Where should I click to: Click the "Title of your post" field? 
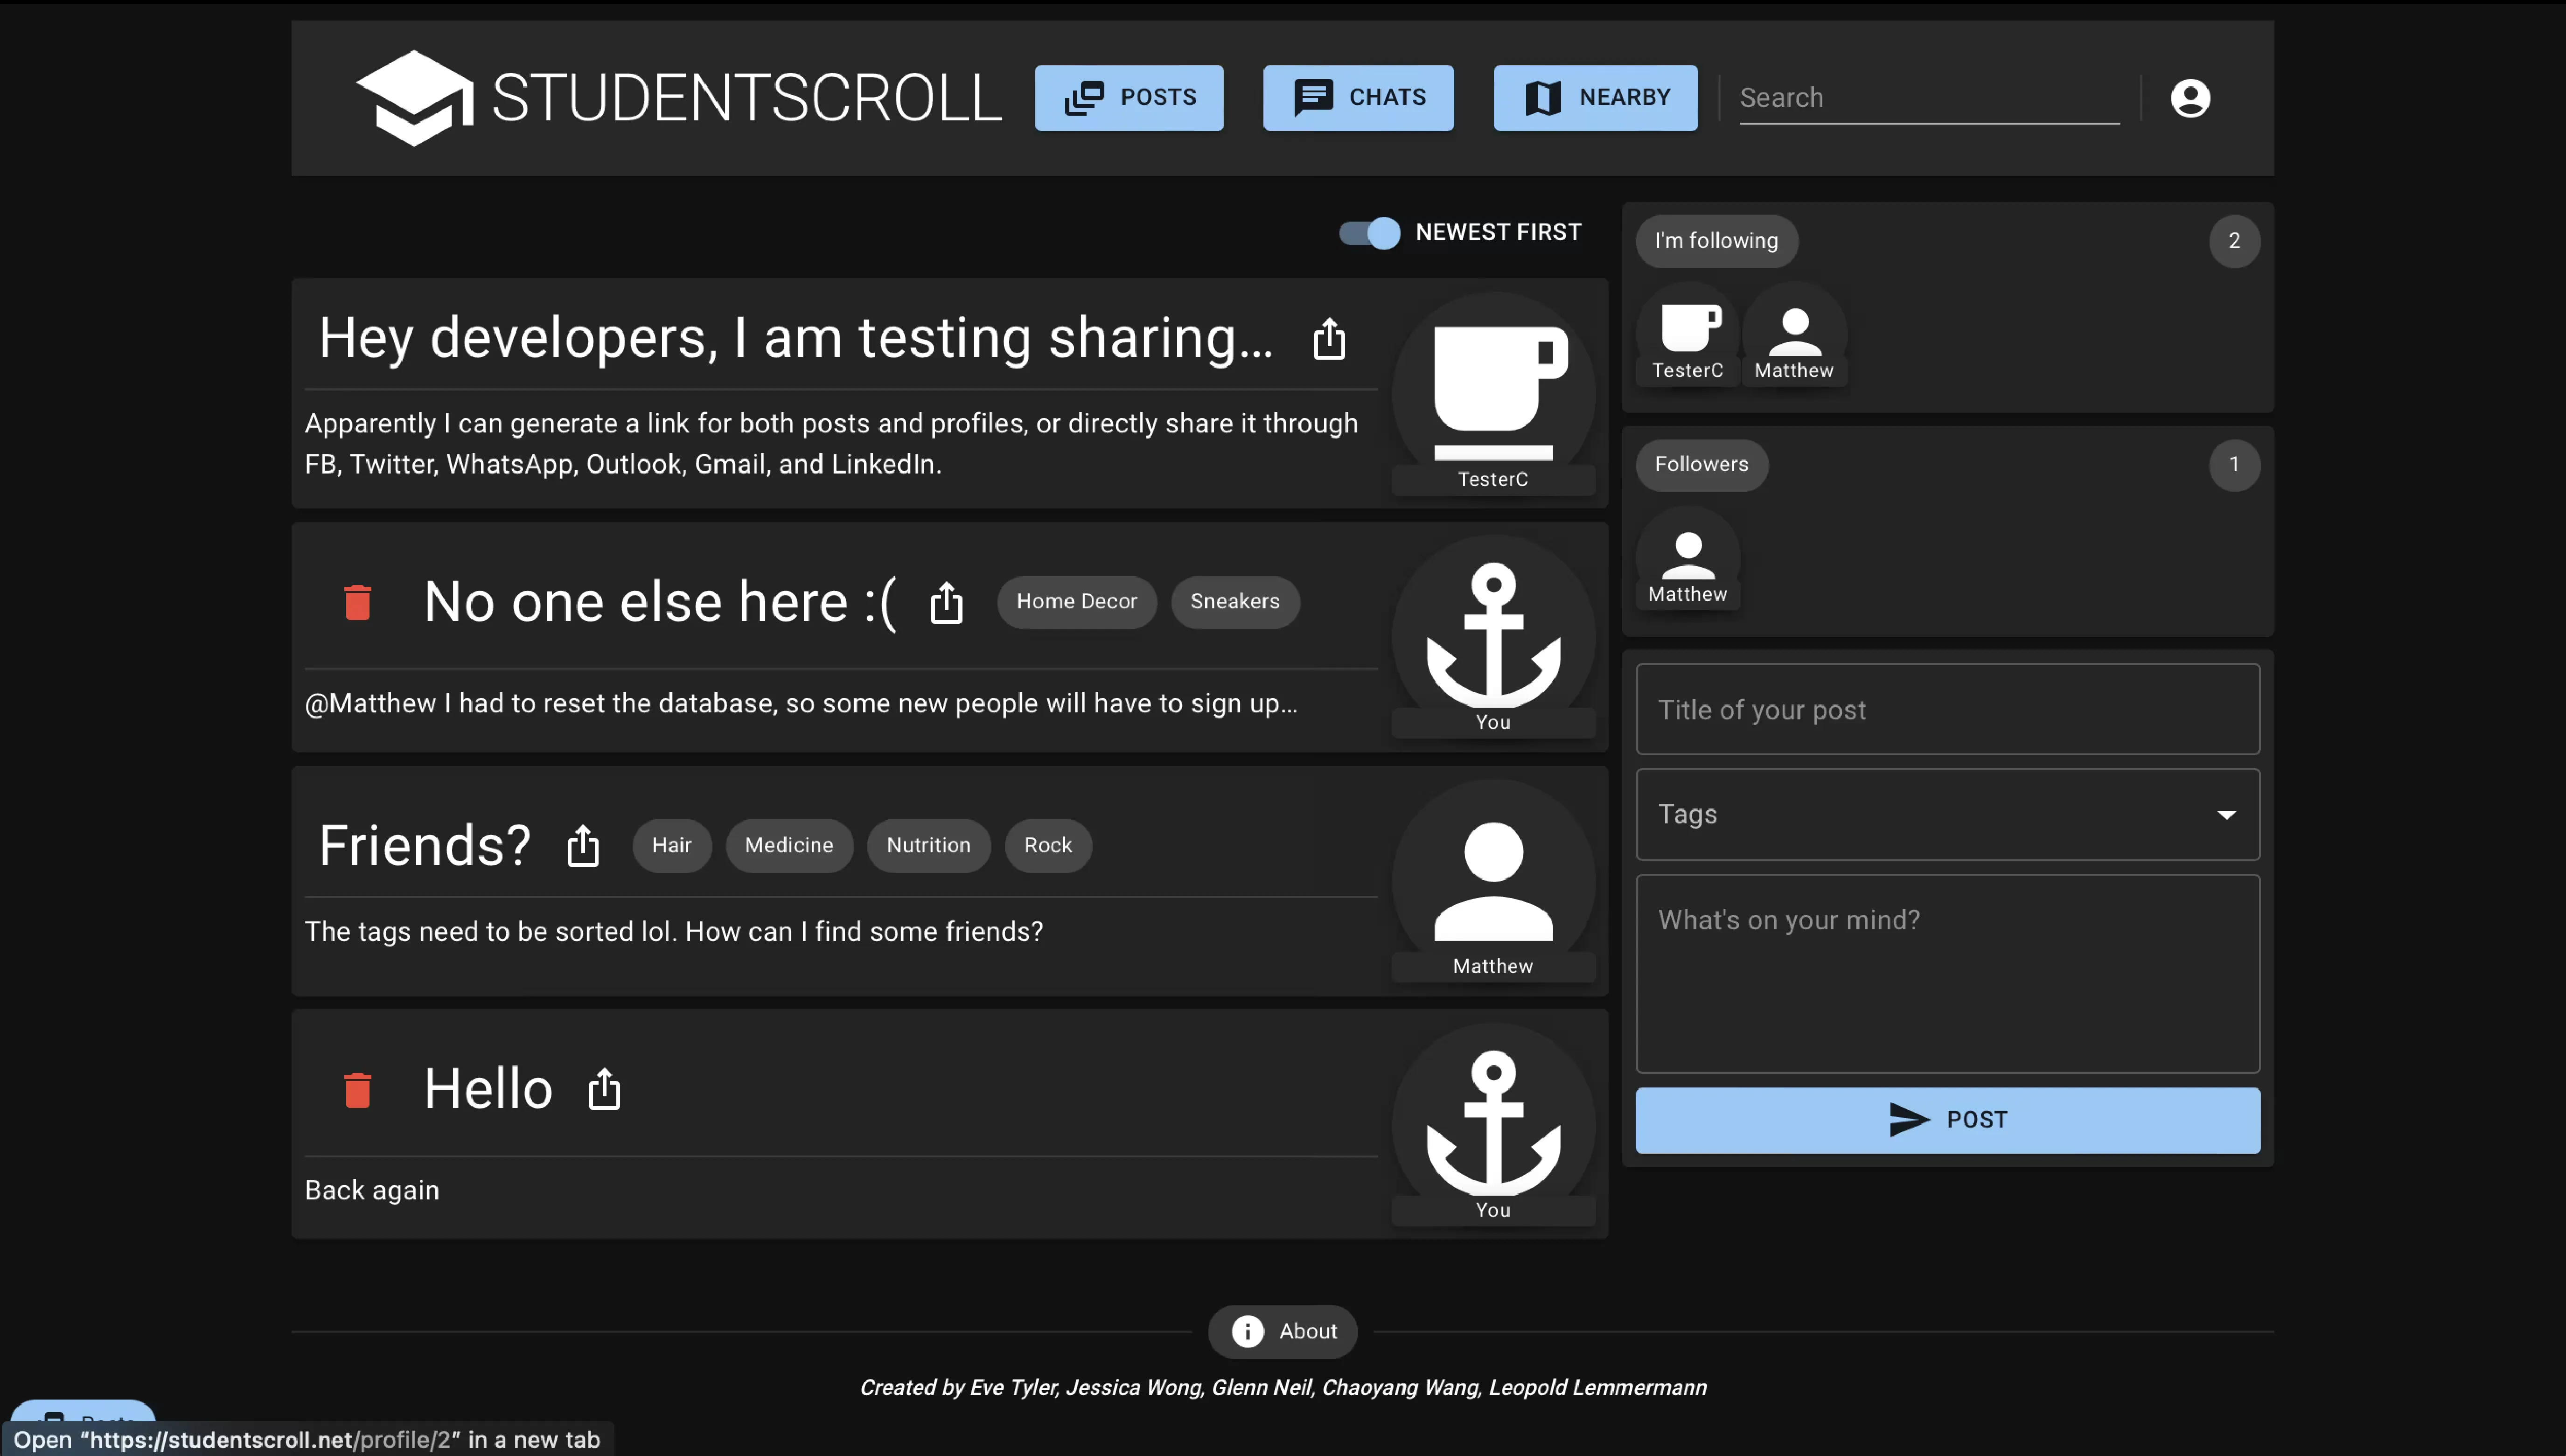click(1945, 709)
